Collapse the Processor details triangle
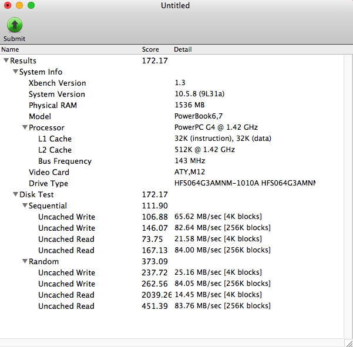Viewport: 353px width, 347px height. (25, 127)
